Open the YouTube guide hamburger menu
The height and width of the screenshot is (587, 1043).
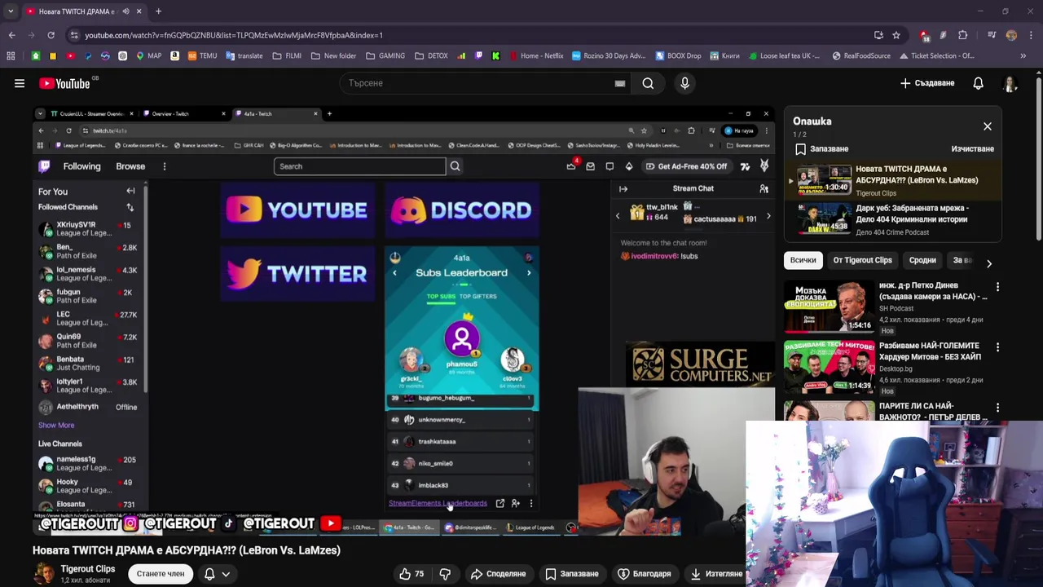[20, 83]
